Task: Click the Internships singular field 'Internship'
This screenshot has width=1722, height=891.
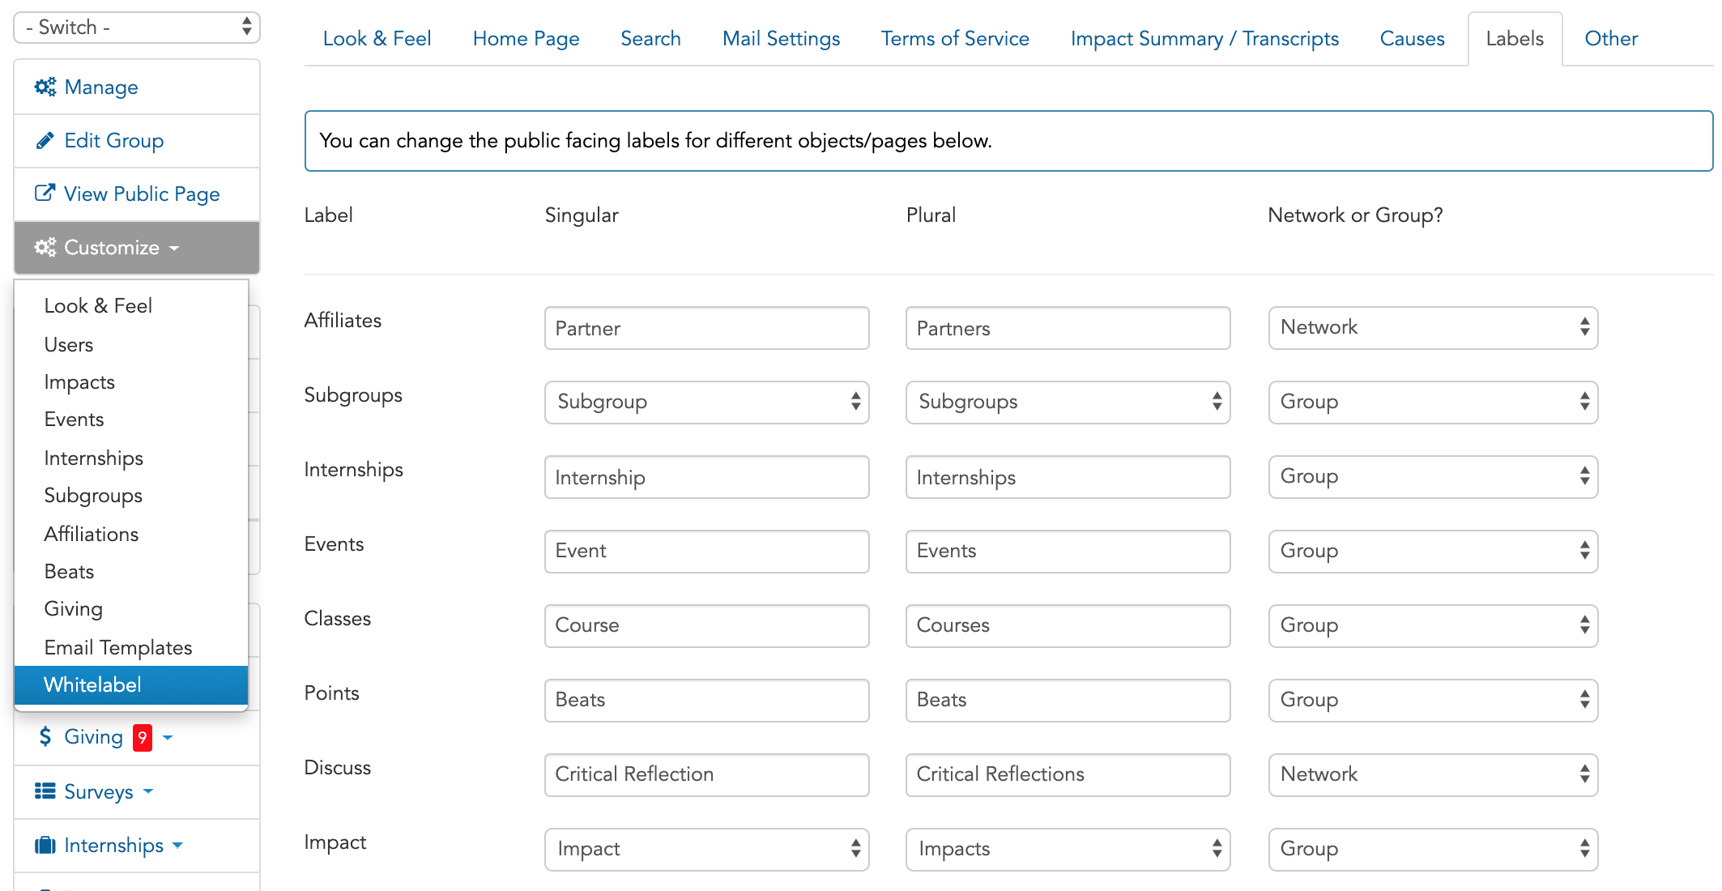Action: pyautogui.click(x=707, y=477)
